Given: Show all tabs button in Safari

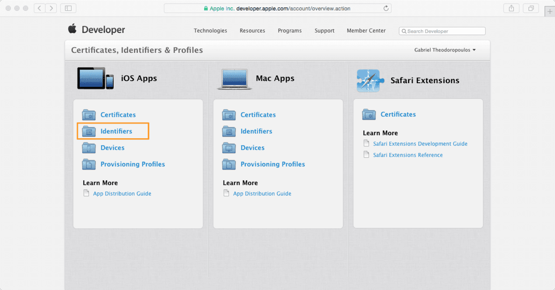Looking at the screenshot, I should [x=531, y=8].
